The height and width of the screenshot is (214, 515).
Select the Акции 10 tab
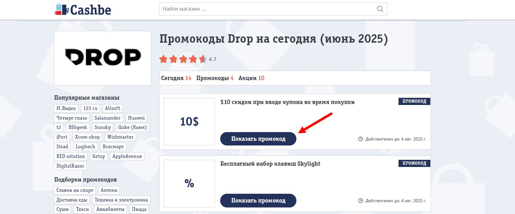251,78
